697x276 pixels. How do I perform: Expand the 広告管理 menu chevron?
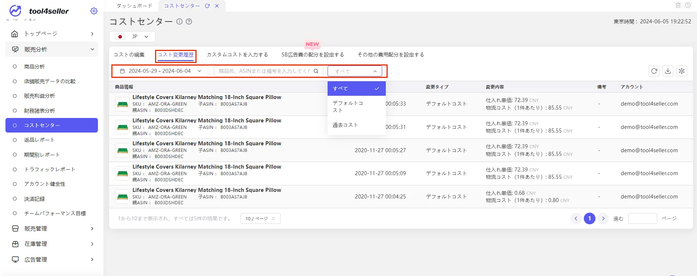coord(92,260)
